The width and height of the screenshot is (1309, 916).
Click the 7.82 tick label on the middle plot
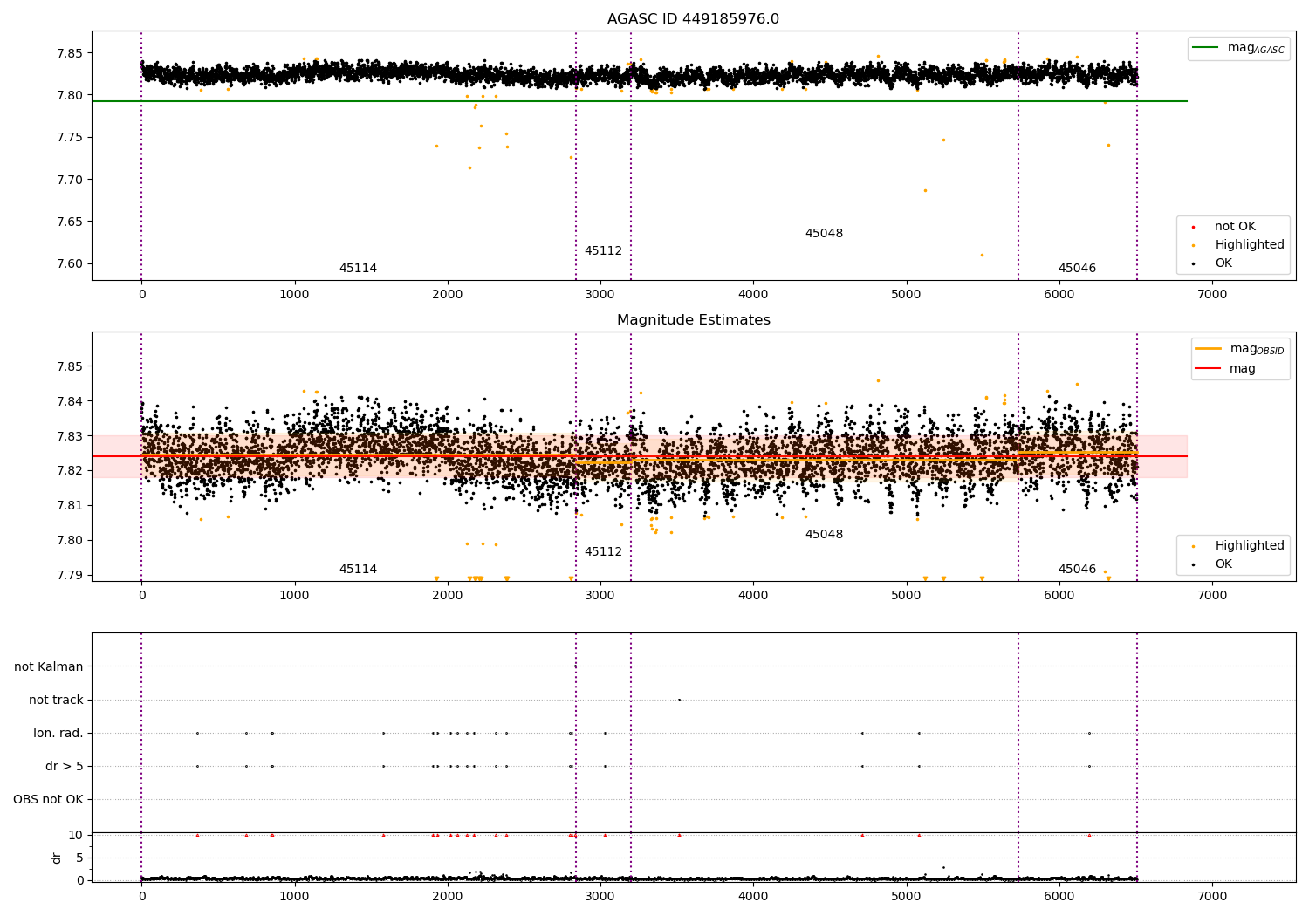[x=69, y=470]
